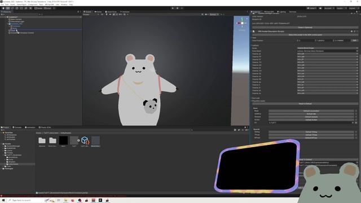The height and width of the screenshot is (203, 361).
Task: Switch to the Game tab
Action: 98,12
